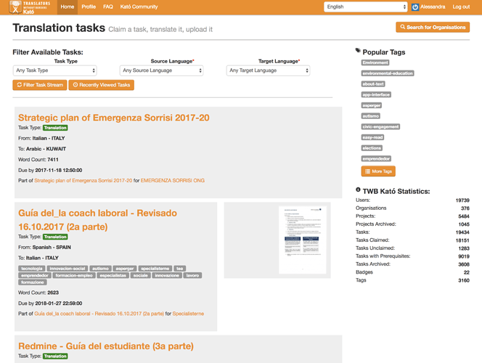Open the Guía del_la coach laboral task title
482x363 pixels.
pyautogui.click(x=97, y=220)
